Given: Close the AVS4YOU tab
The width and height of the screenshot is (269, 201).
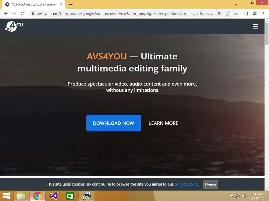Looking at the screenshot, I should click(61, 4).
